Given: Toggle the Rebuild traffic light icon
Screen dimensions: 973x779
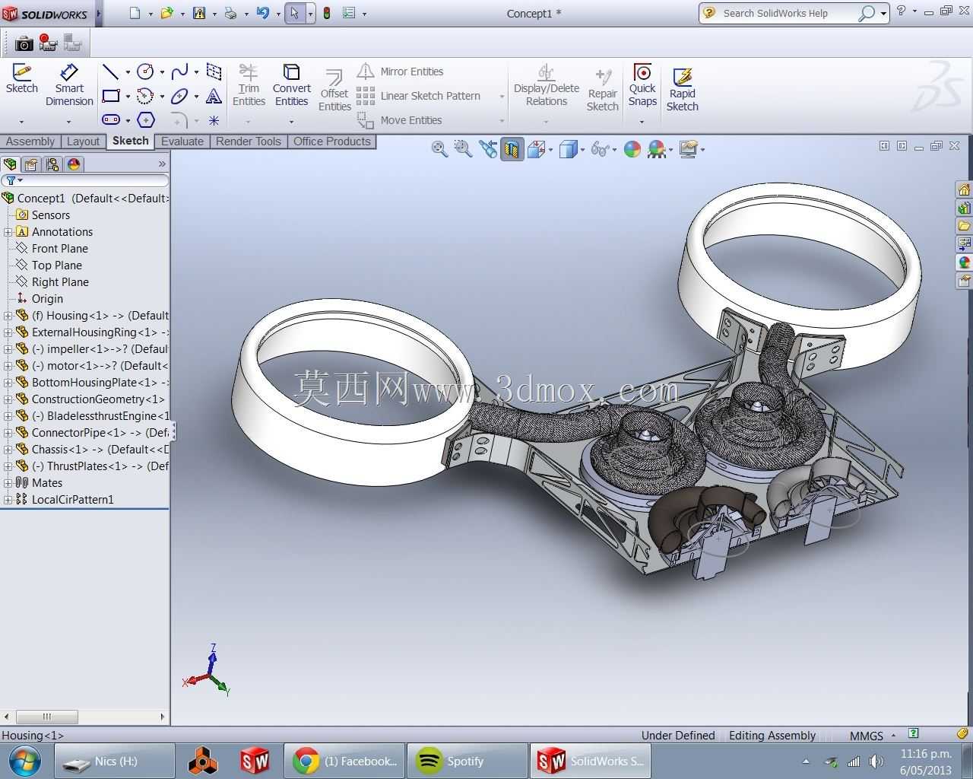Looking at the screenshot, I should coord(327,13).
